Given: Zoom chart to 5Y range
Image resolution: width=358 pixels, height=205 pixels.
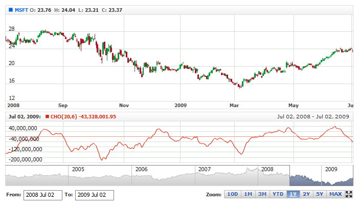Looking at the screenshot, I should [x=319, y=194].
